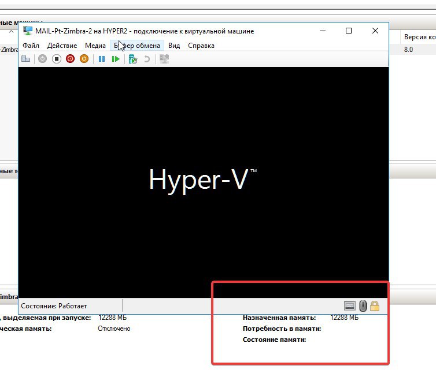Minimize the MAIL-Pt-Zimbra-2 connection window
This screenshot has width=436, height=373.
coord(323,31)
